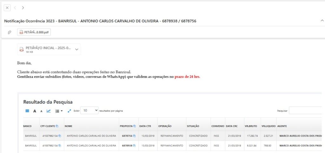Collapse the email header with the chevron
Image resolution: width=325 pixels, height=153 pixels.
tap(322, 21)
